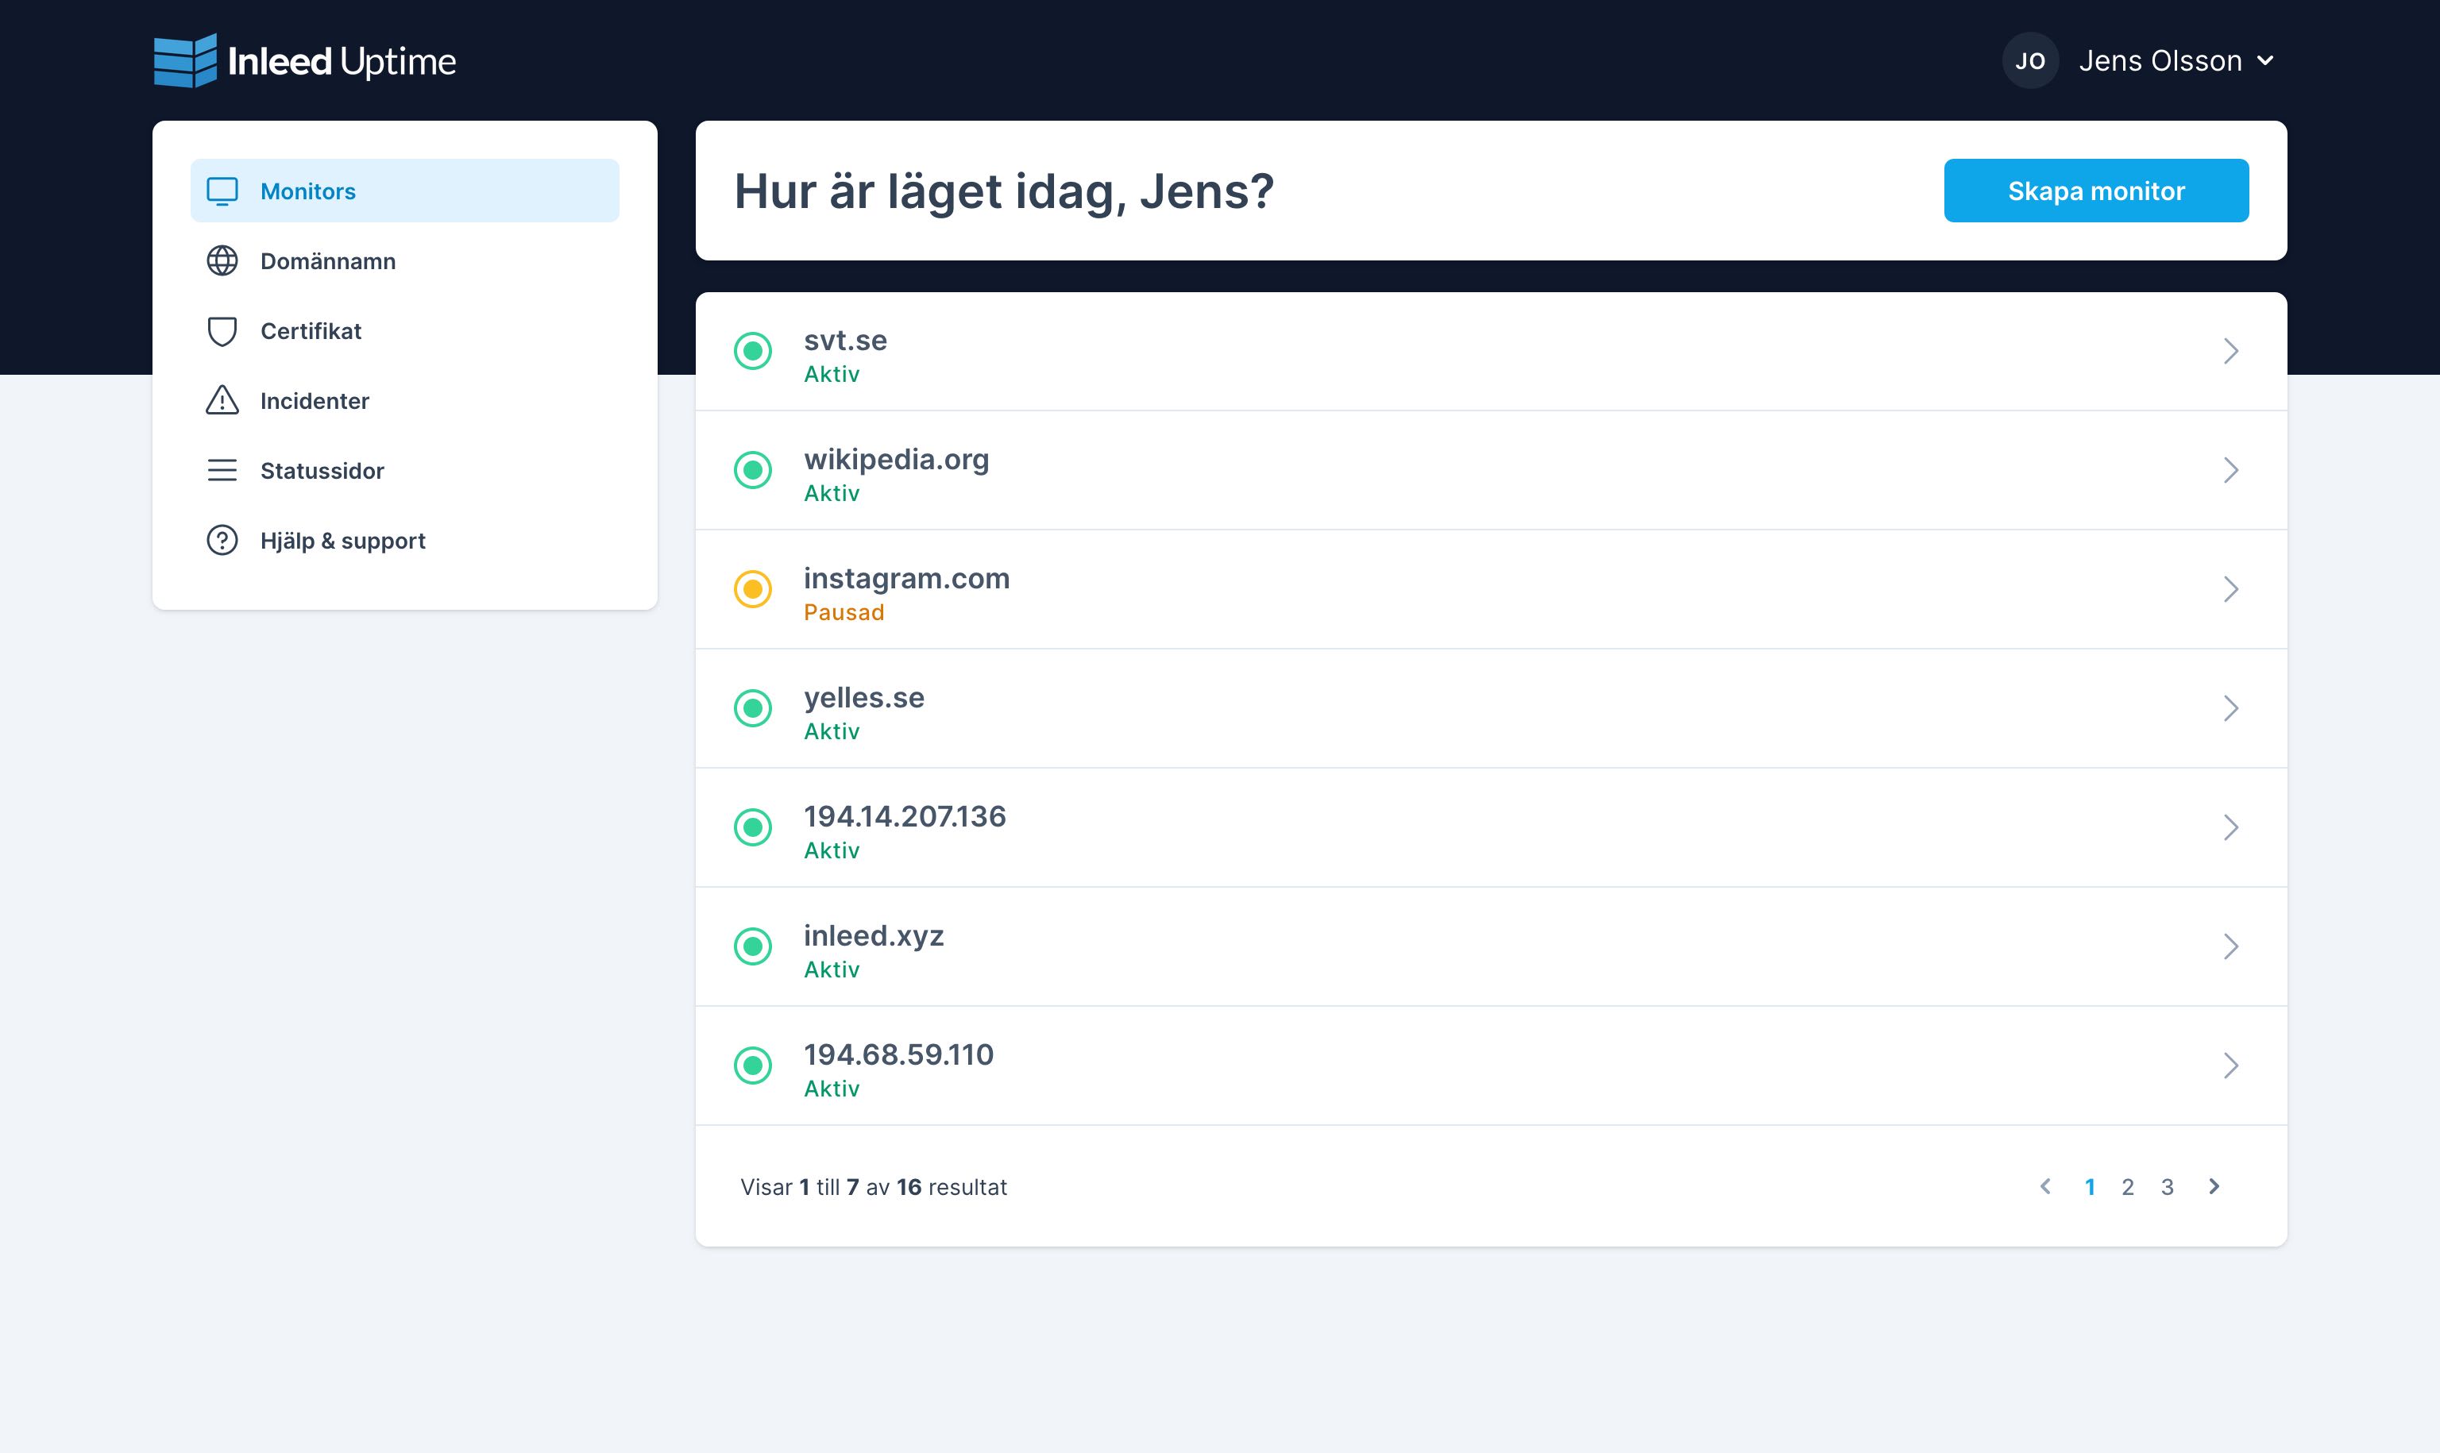Screen dimensions: 2440x1453
Task: Open the Hjälp & support menu item
Action: tap(342, 541)
